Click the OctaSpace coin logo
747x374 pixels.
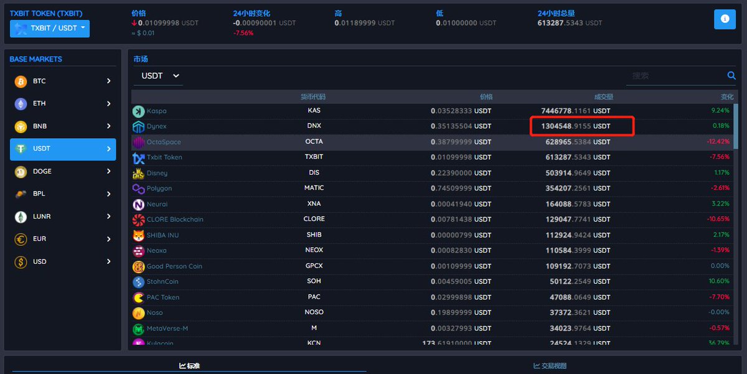pos(138,143)
